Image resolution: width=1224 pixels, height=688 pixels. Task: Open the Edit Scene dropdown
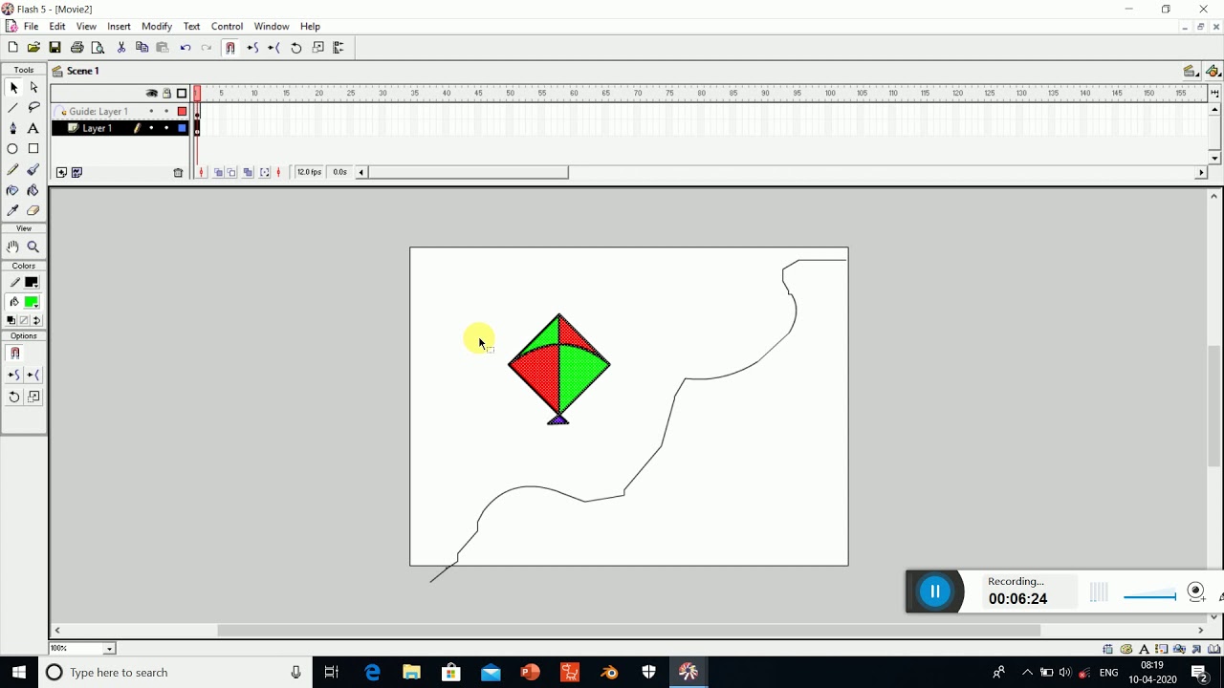(x=1191, y=72)
